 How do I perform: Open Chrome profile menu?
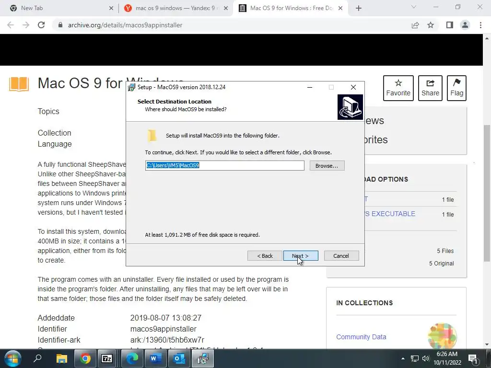(x=465, y=25)
